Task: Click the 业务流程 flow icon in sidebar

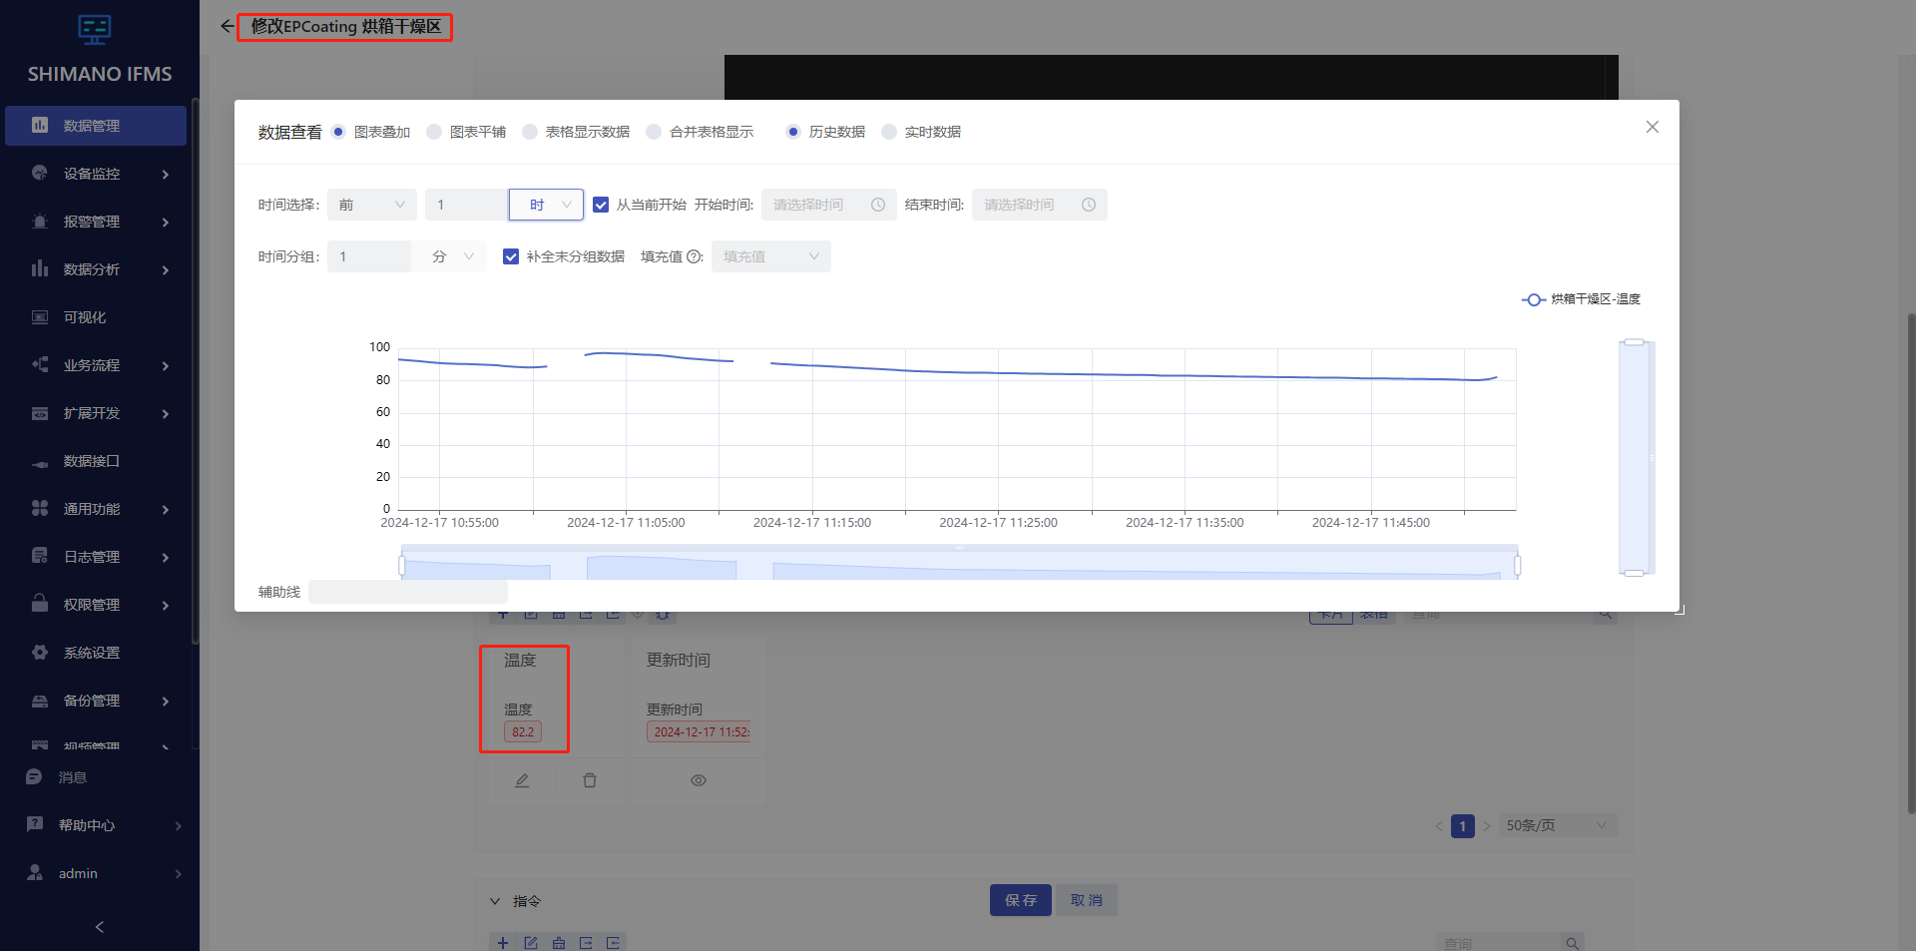Action: pos(40,365)
